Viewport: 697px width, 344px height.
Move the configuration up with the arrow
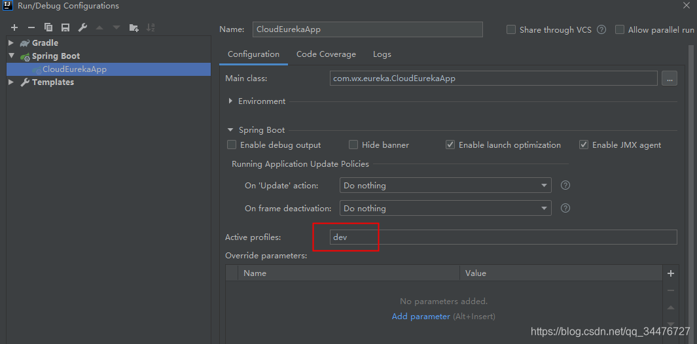99,27
